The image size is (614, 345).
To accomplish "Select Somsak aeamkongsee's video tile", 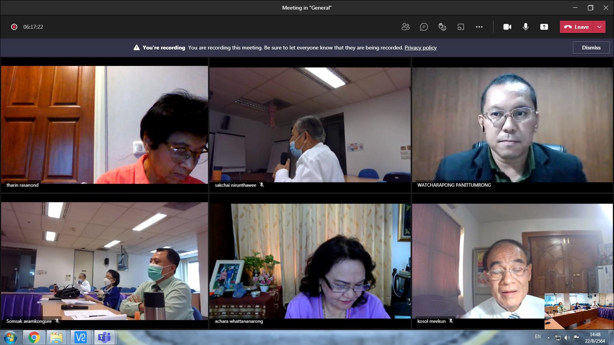I will [x=104, y=261].
